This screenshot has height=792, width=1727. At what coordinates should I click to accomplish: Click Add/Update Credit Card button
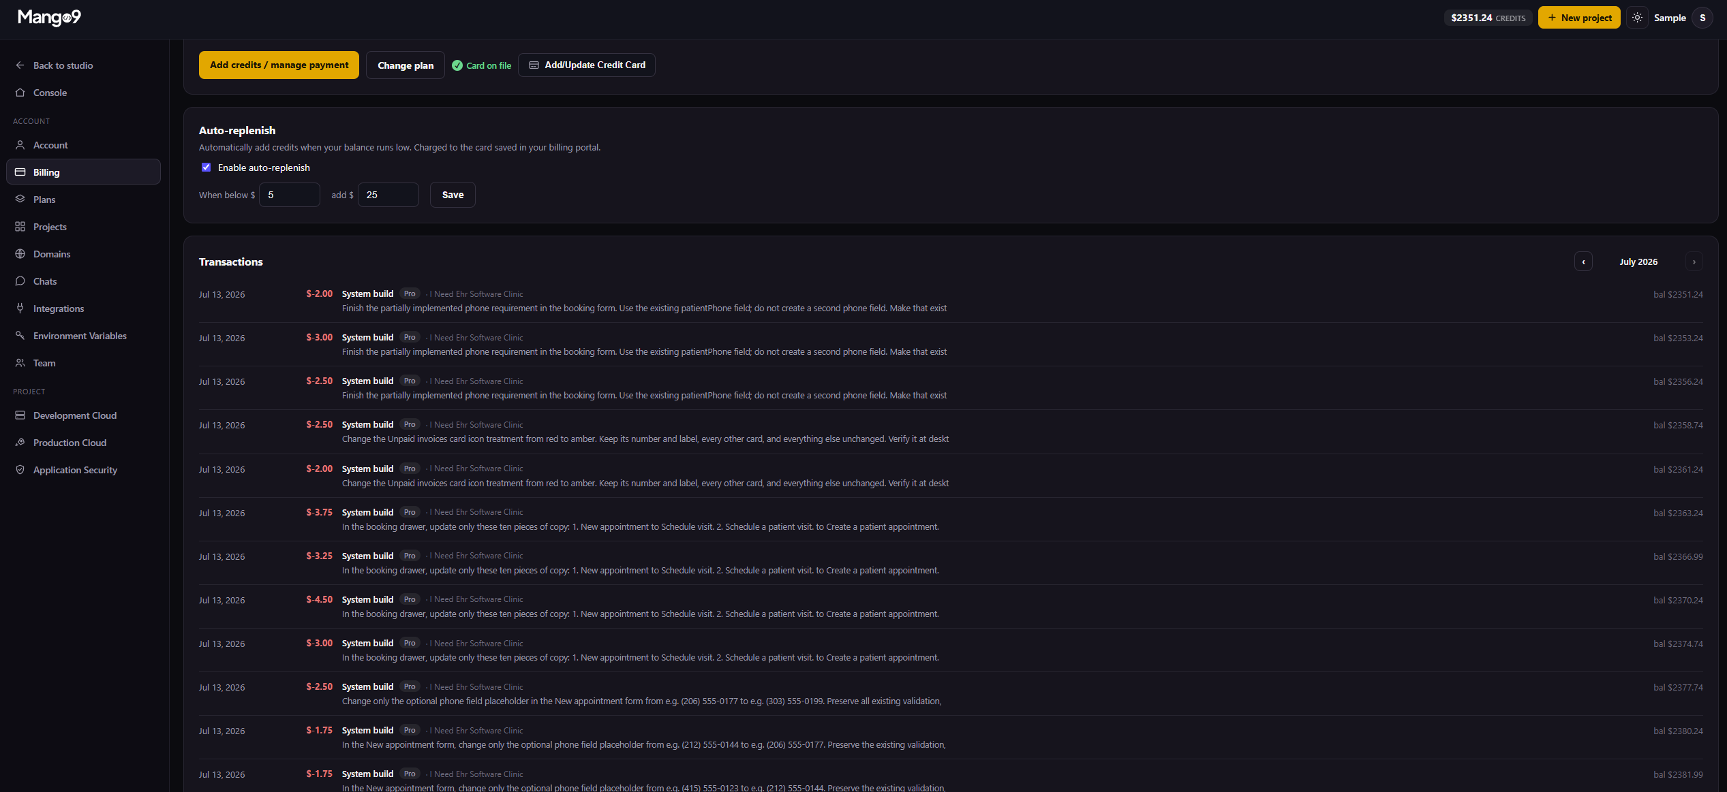tap(587, 65)
